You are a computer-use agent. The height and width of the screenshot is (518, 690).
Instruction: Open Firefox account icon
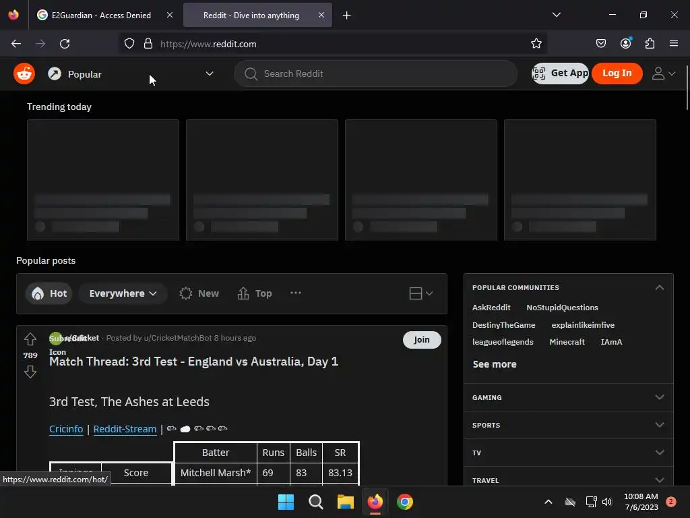point(625,44)
